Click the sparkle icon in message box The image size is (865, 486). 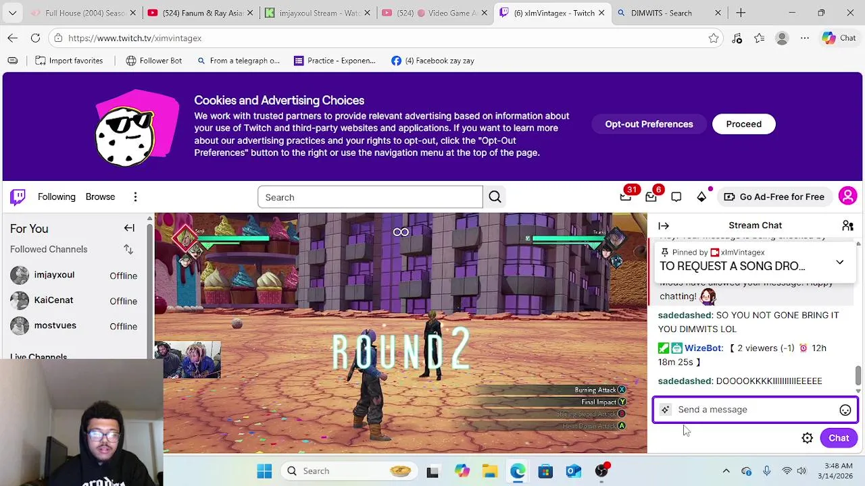click(x=666, y=410)
